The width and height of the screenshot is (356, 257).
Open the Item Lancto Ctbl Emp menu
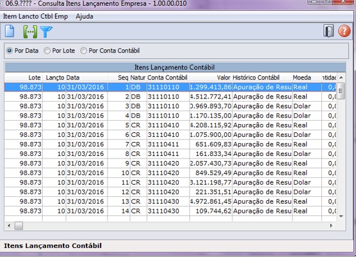click(35, 17)
